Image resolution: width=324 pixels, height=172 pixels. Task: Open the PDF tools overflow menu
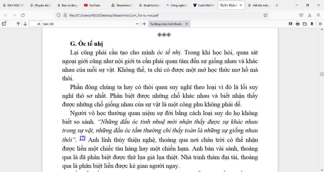[x=320, y=24]
